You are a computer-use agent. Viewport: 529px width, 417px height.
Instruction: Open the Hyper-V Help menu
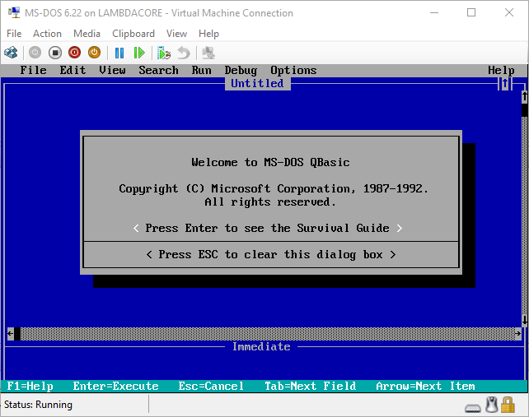[x=208, y=34]
